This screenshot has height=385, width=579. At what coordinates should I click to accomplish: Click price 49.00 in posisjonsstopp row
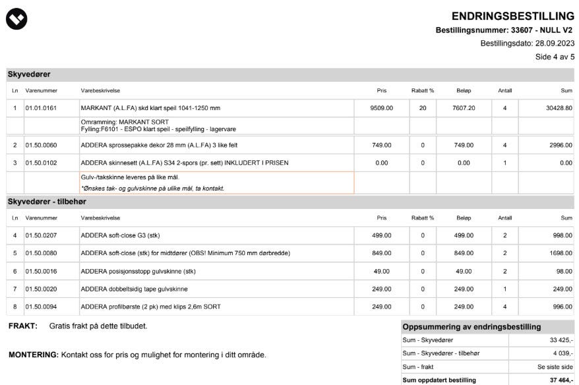tap(381, 272)
